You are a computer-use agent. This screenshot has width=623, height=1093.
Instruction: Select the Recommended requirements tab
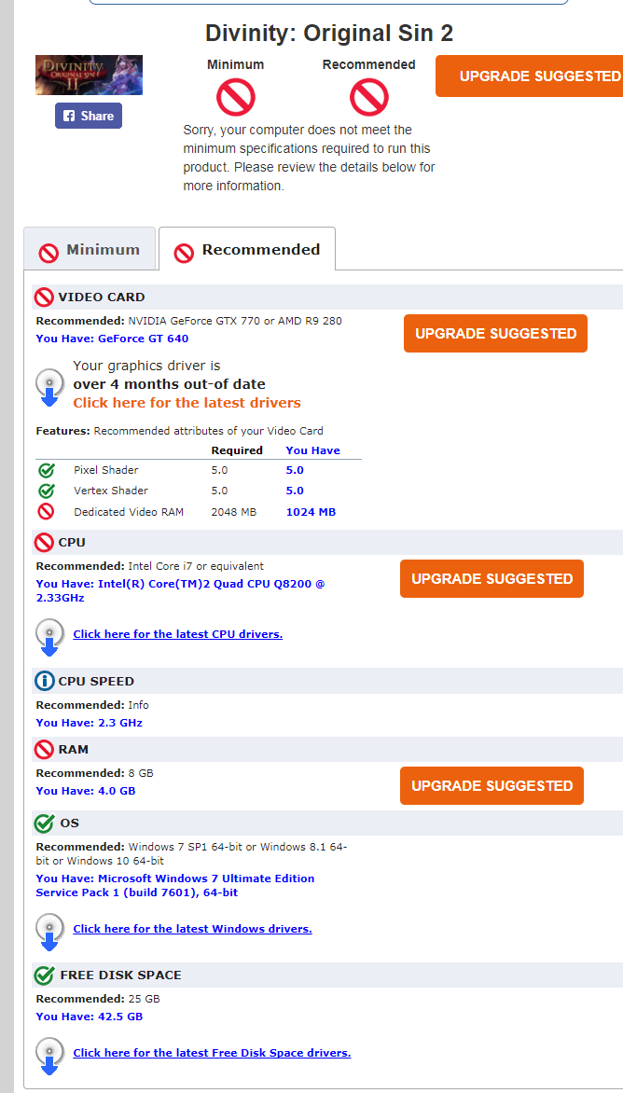pyautogui.click(x=248, y=250)
